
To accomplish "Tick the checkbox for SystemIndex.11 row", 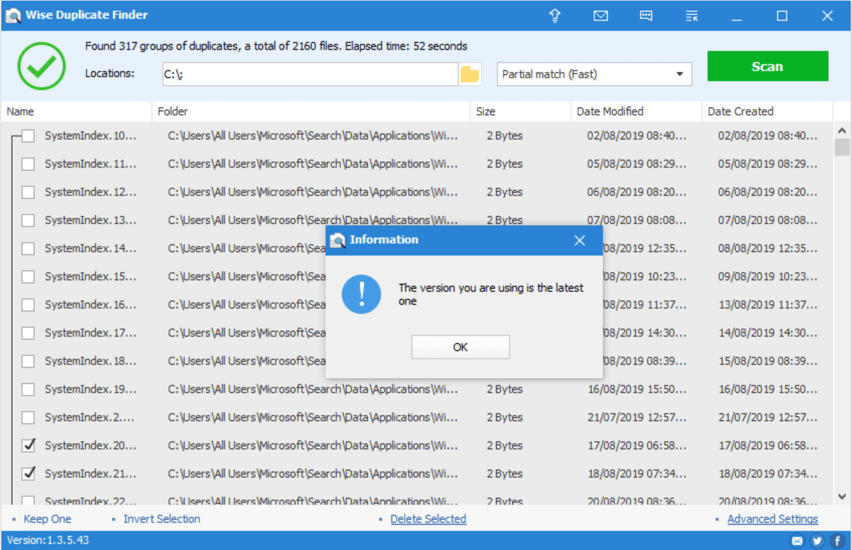I will 28,164.
